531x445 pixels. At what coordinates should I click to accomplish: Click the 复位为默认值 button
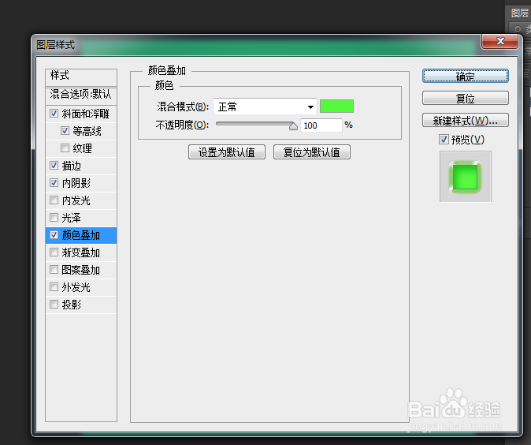[311, 152]
